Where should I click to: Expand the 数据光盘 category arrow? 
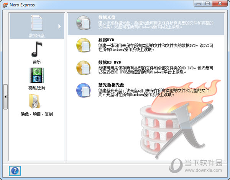point(59,26)
